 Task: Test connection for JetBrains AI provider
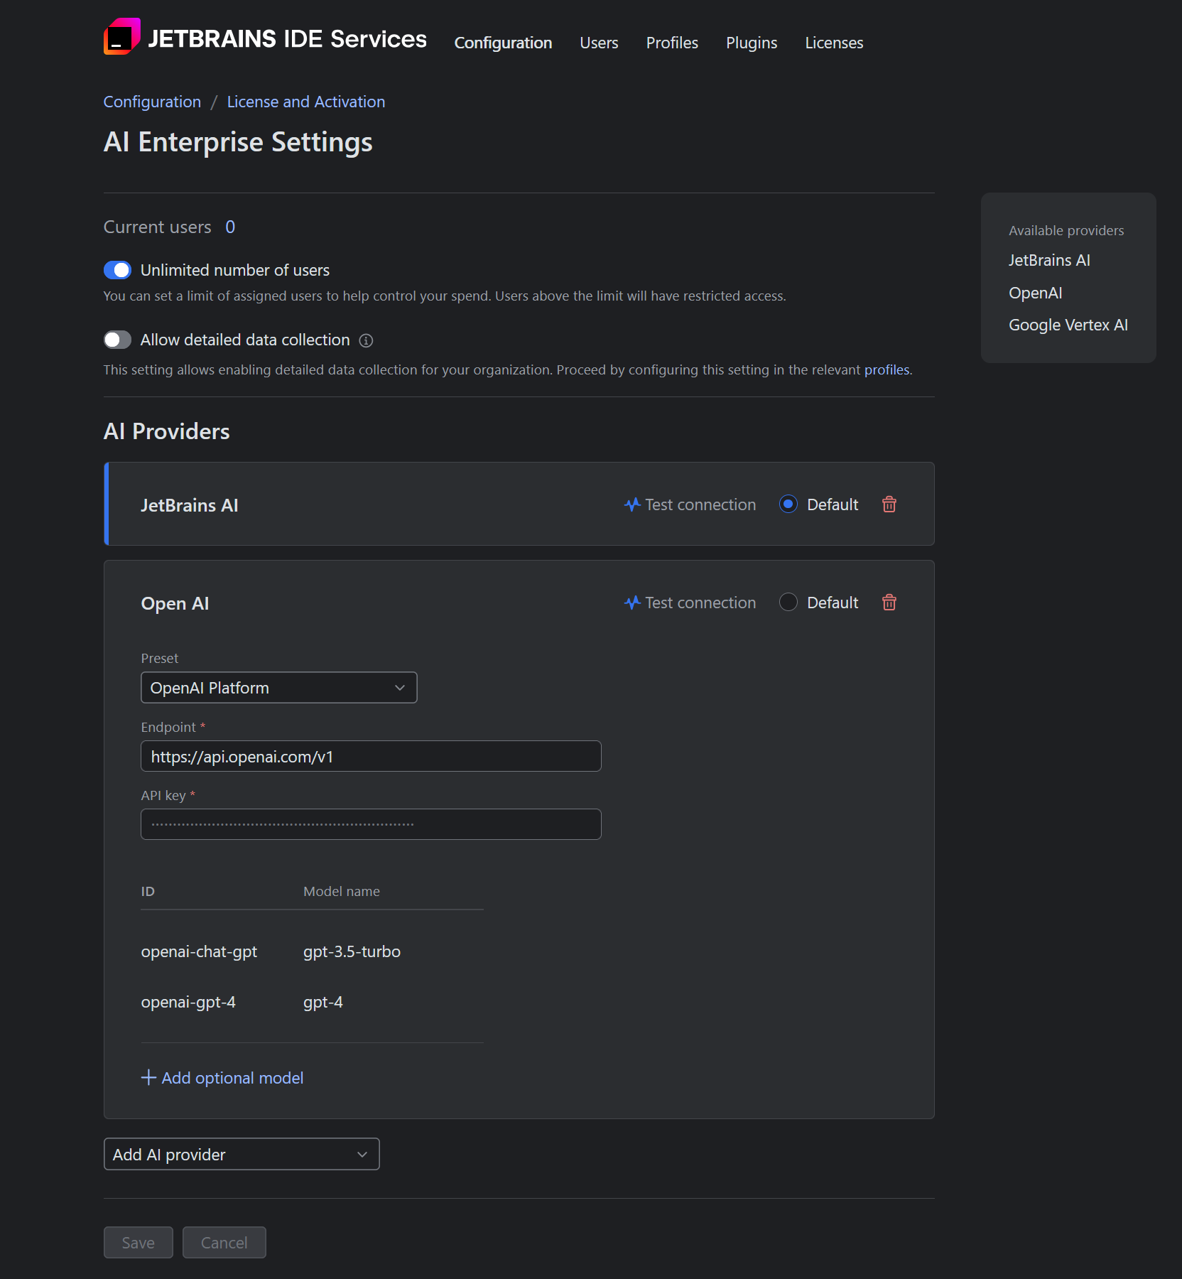click(689, 504)
